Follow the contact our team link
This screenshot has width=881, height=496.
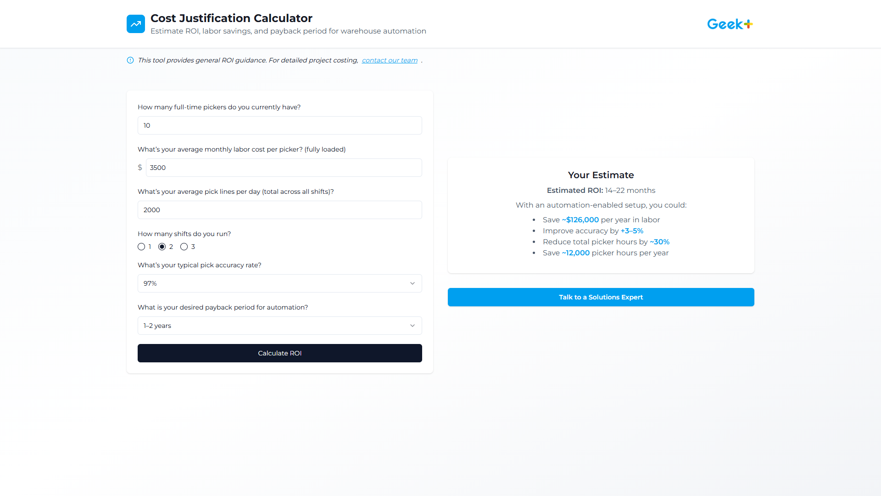[x=389, y=60]
